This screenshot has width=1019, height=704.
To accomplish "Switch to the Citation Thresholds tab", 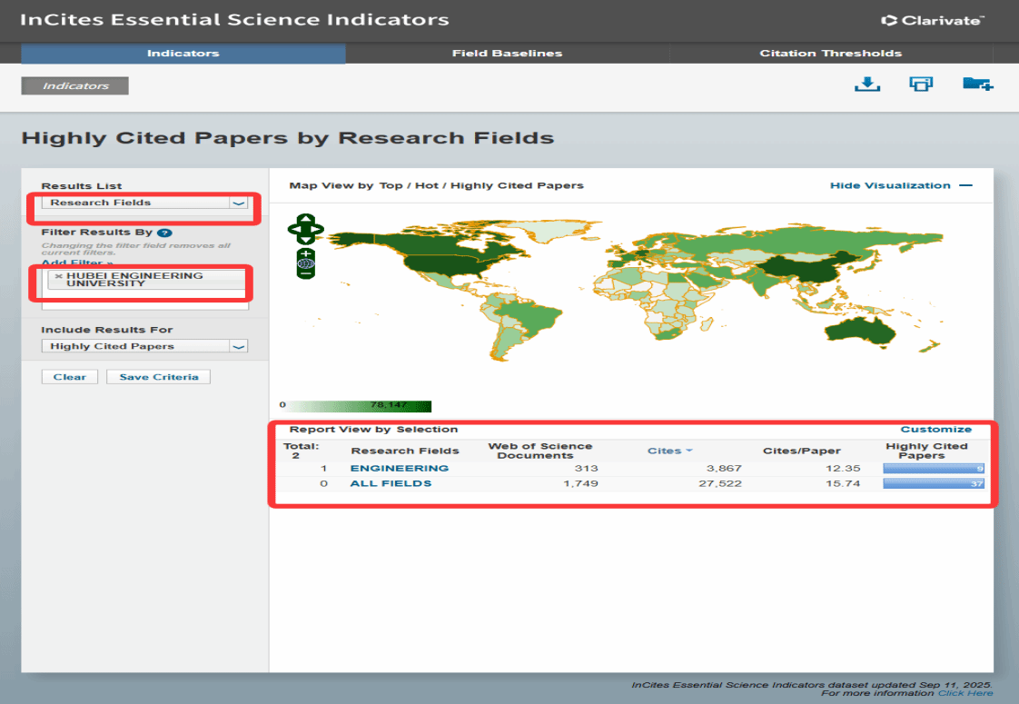I will click(830, 54).
